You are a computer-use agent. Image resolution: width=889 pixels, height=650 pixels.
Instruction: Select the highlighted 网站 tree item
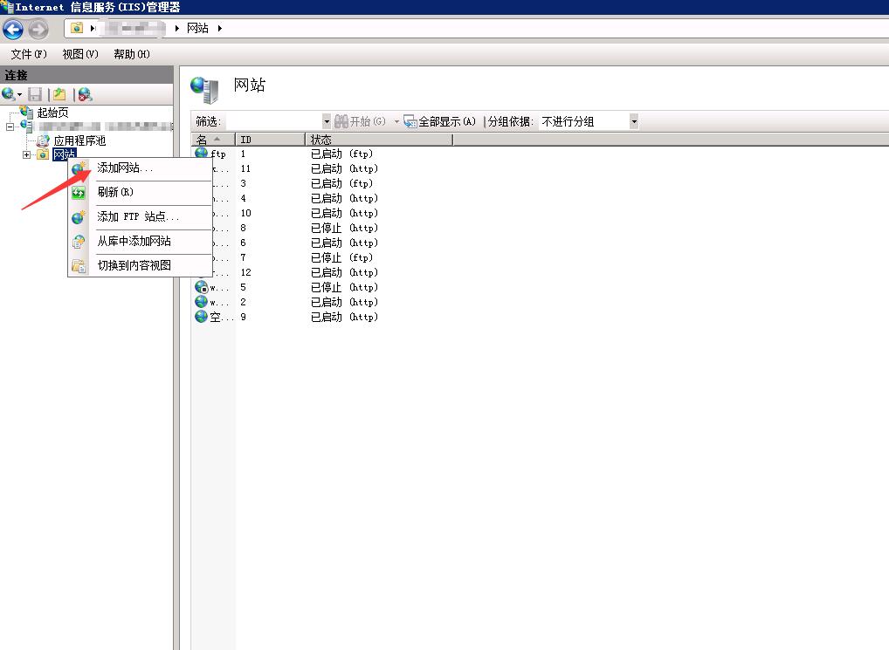64,154
